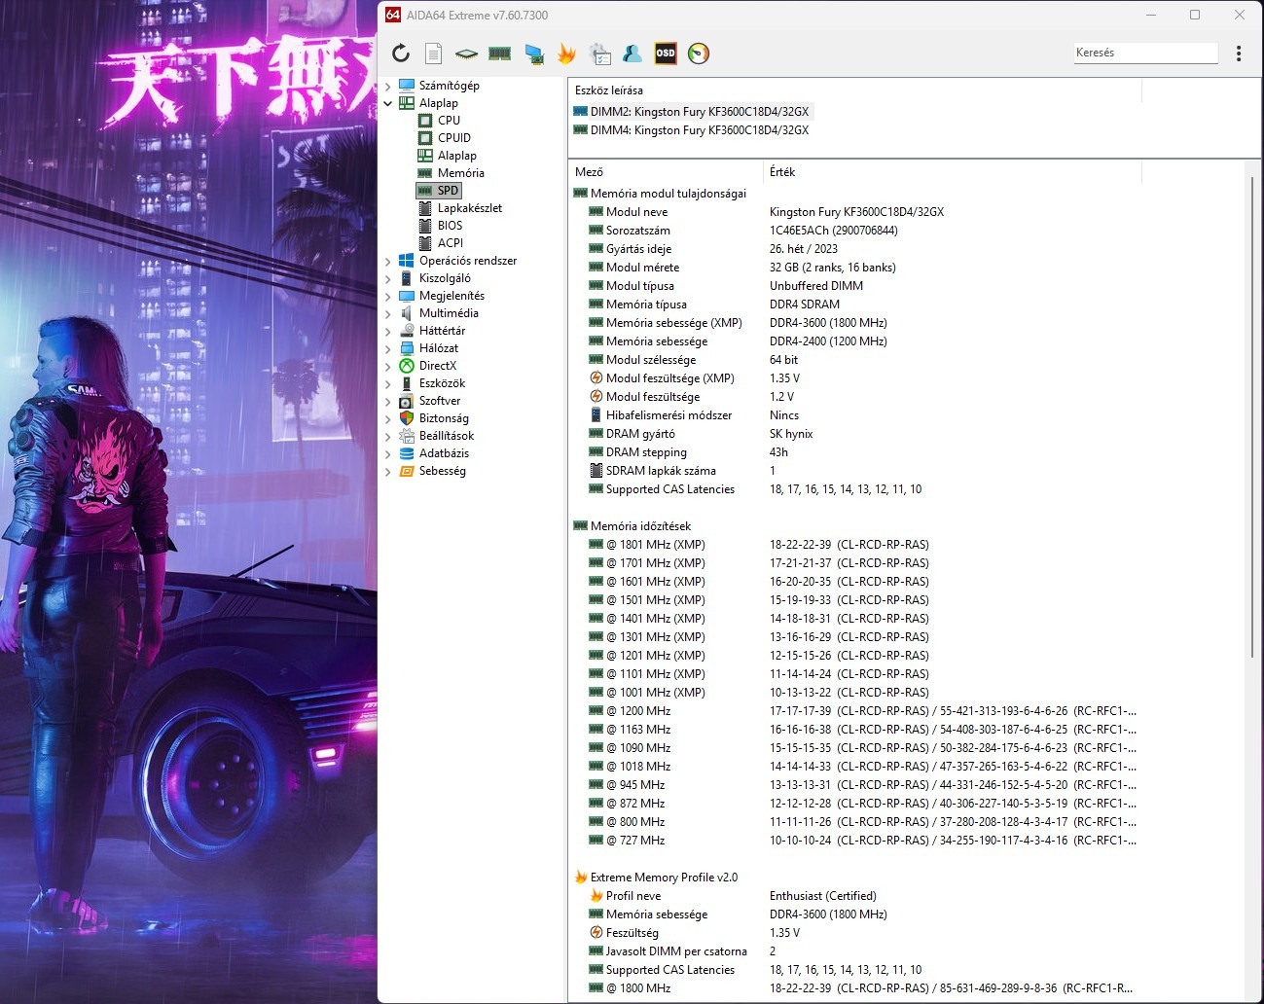The height and width of the screenshot is (1004, 1264).
Task: Select CPU in the tree
Action: click(x=449, y=121)
